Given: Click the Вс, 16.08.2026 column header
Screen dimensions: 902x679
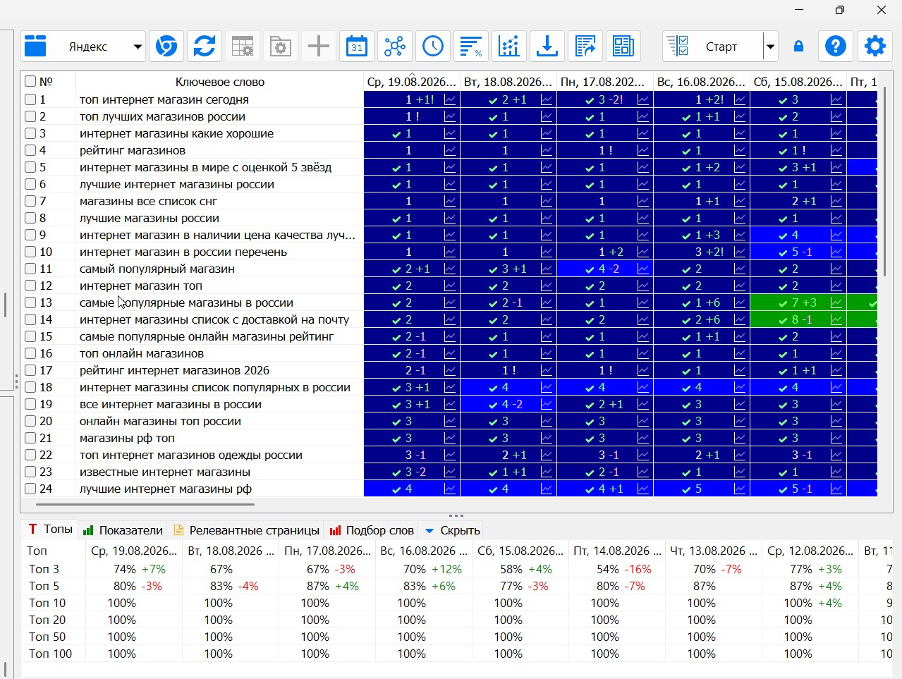Looking at the screenshot, I should tap(702, 82).
